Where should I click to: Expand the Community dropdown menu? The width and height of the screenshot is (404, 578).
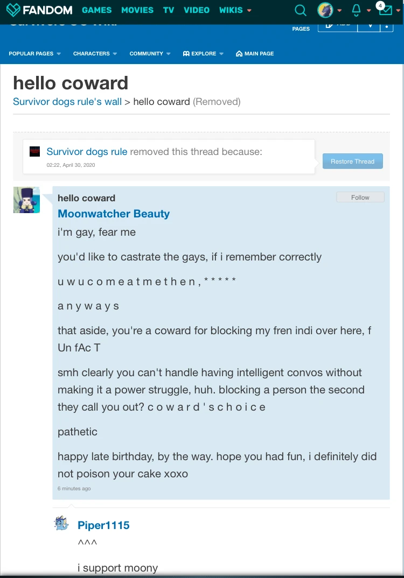click(150, 54)
